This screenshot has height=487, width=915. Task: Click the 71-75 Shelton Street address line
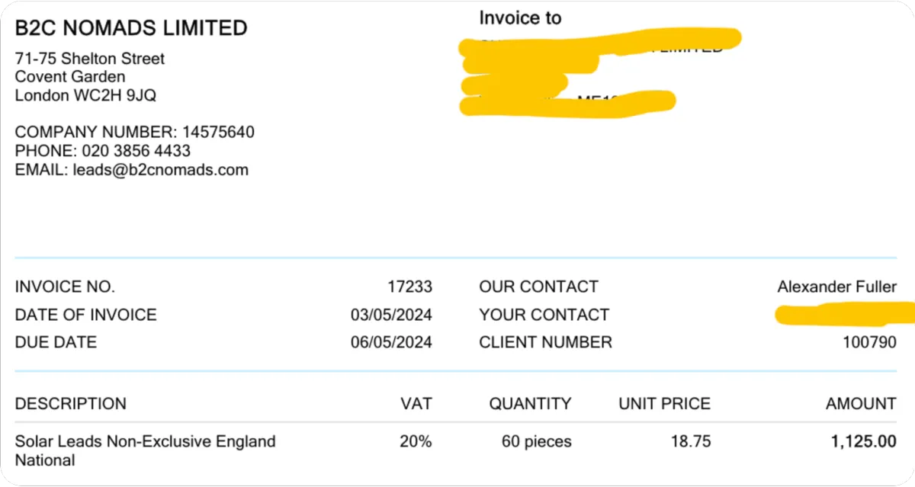click(90, 59)
